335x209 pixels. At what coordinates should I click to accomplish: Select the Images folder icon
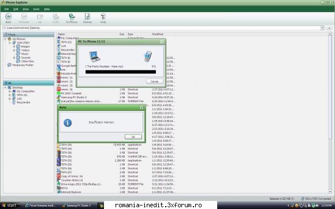(x=18, y=46)
